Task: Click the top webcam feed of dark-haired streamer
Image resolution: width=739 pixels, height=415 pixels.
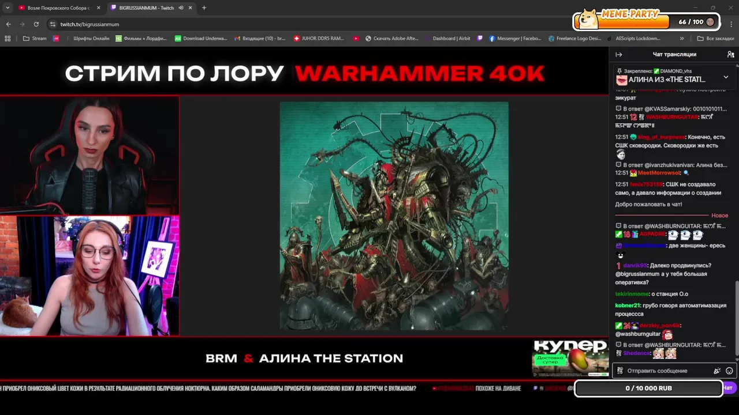Action: point(89,156)
